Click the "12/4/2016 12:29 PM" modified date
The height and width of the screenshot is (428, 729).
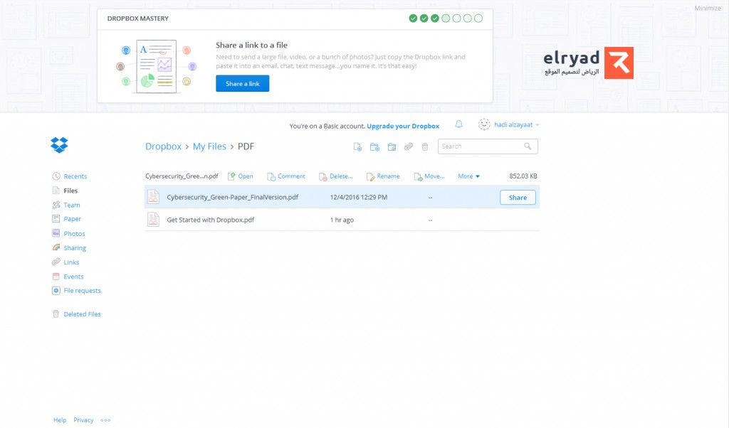359,197
